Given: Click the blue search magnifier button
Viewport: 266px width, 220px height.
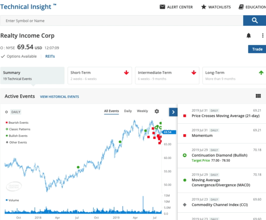Looking at the screenshot, I should pyautogui.click(x=255, y=21).
